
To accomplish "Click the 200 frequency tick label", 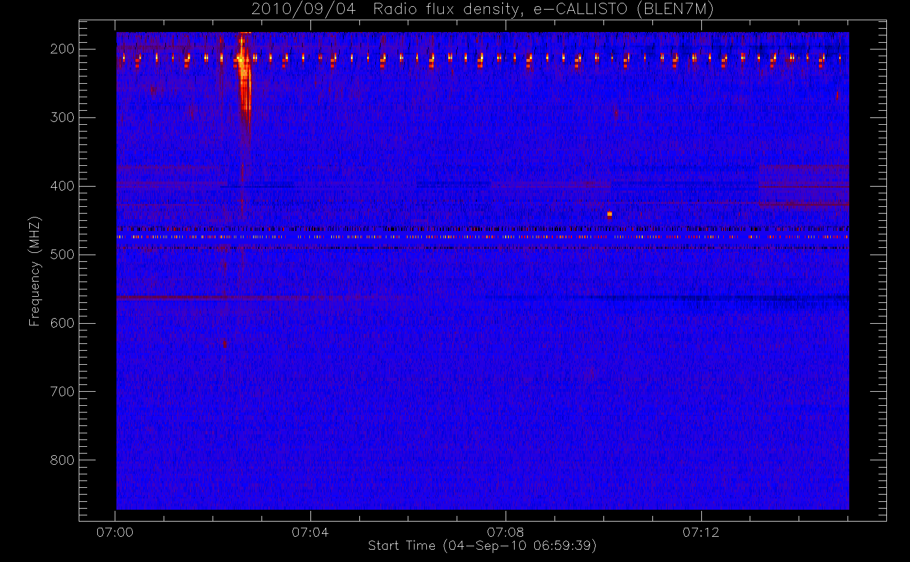I will click(x=62, y=49).
